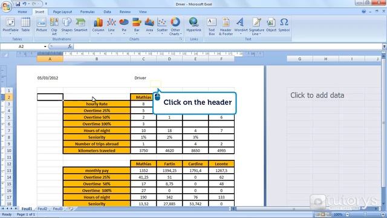Select the 'monthly pay' label cell
This screenshot has width=387, height=218.
point(97,171)
